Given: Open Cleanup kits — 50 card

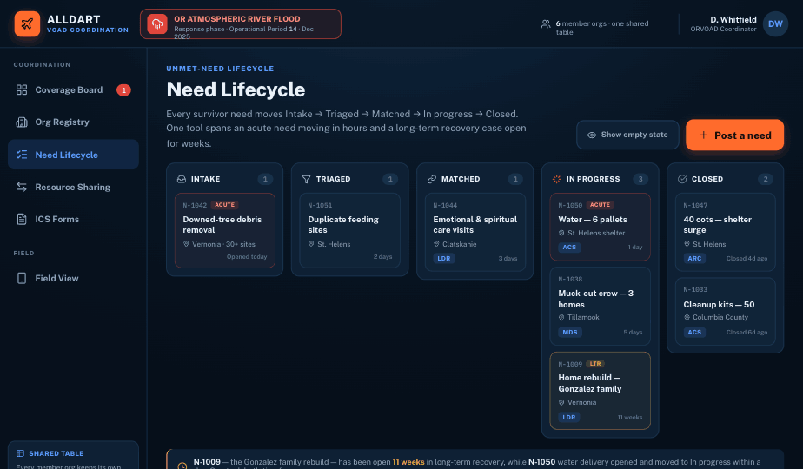Looking at the screenshot, I should (725, 311).
